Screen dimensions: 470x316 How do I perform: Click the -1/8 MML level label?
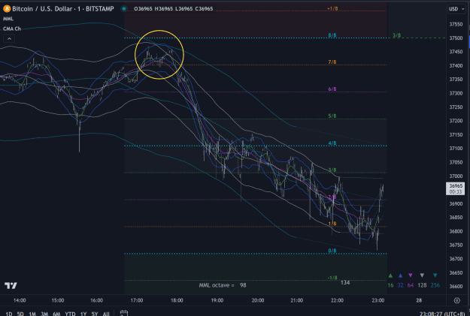coord(332,278)
